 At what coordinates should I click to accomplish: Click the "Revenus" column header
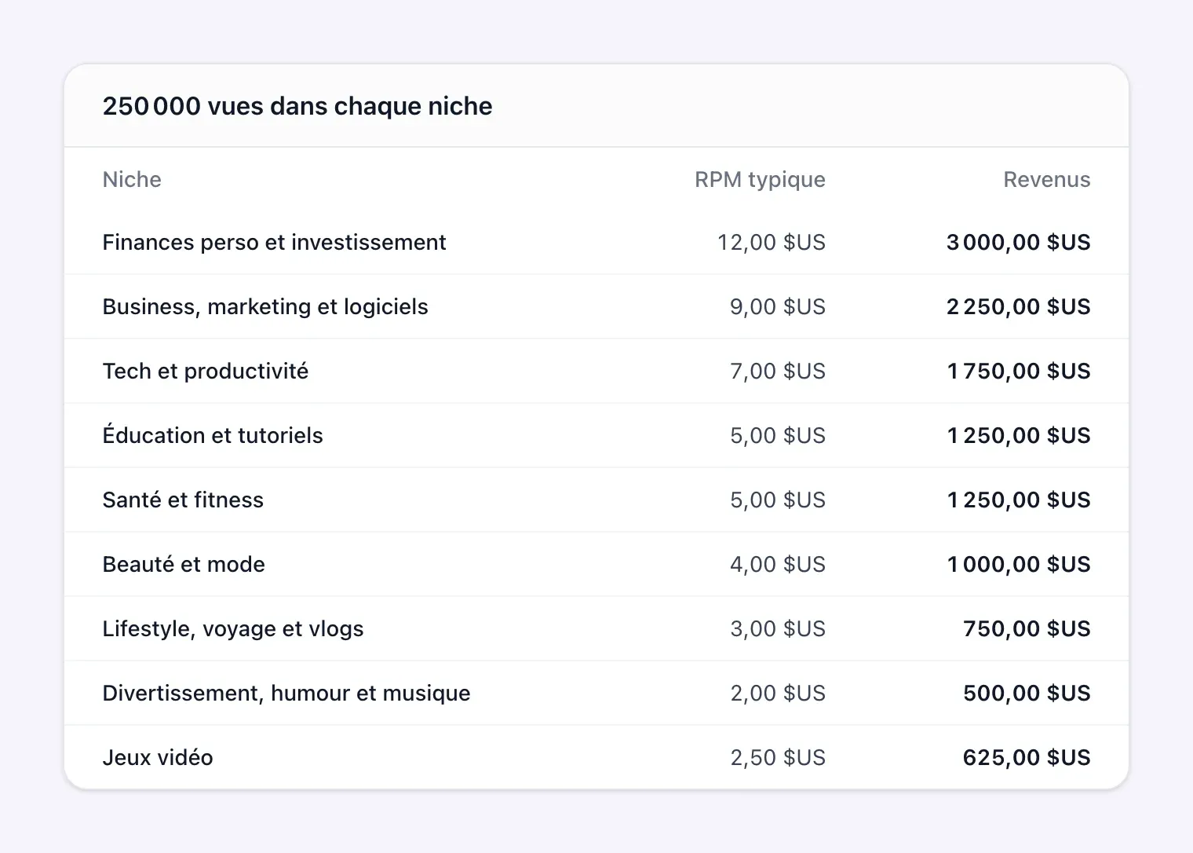pyautogui.click(x=1046, y=179)
